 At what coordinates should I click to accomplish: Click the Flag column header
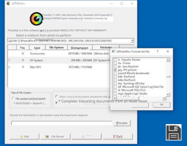(23, 47)
